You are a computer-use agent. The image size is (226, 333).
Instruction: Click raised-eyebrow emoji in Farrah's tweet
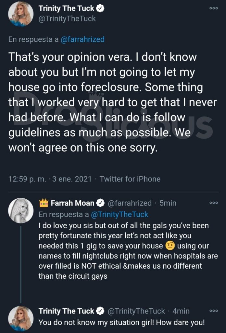tap(170, 246)
